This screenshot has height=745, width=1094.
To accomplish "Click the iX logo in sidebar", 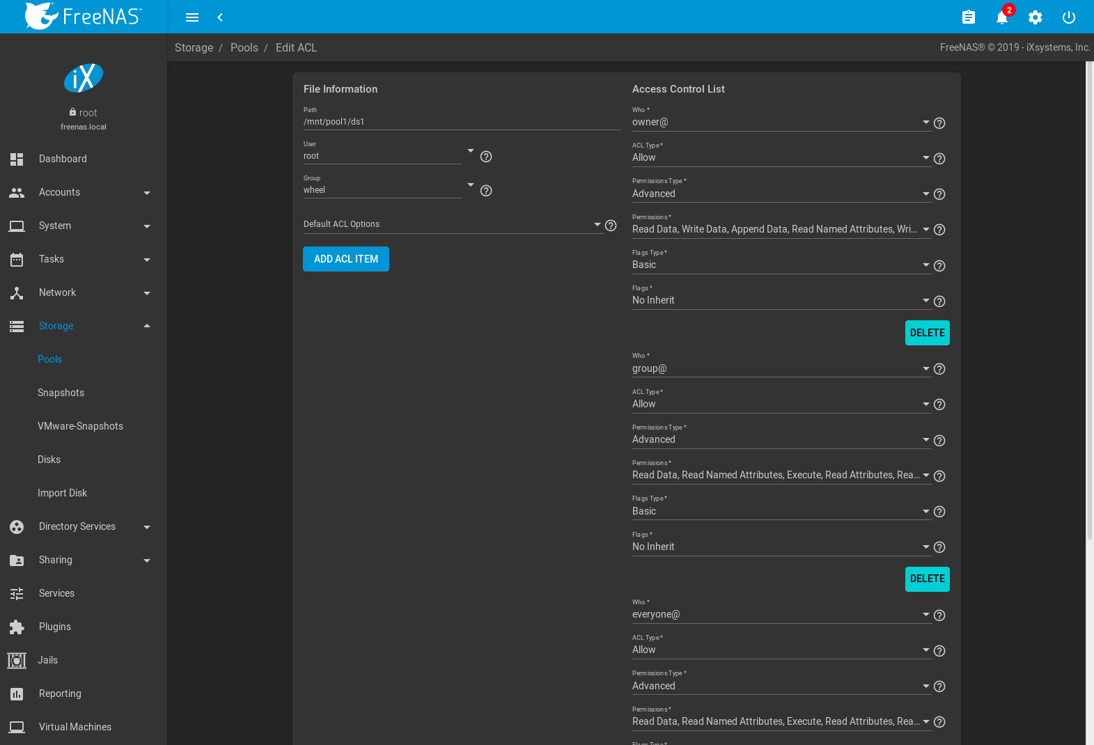I will [x=84, y=78].
